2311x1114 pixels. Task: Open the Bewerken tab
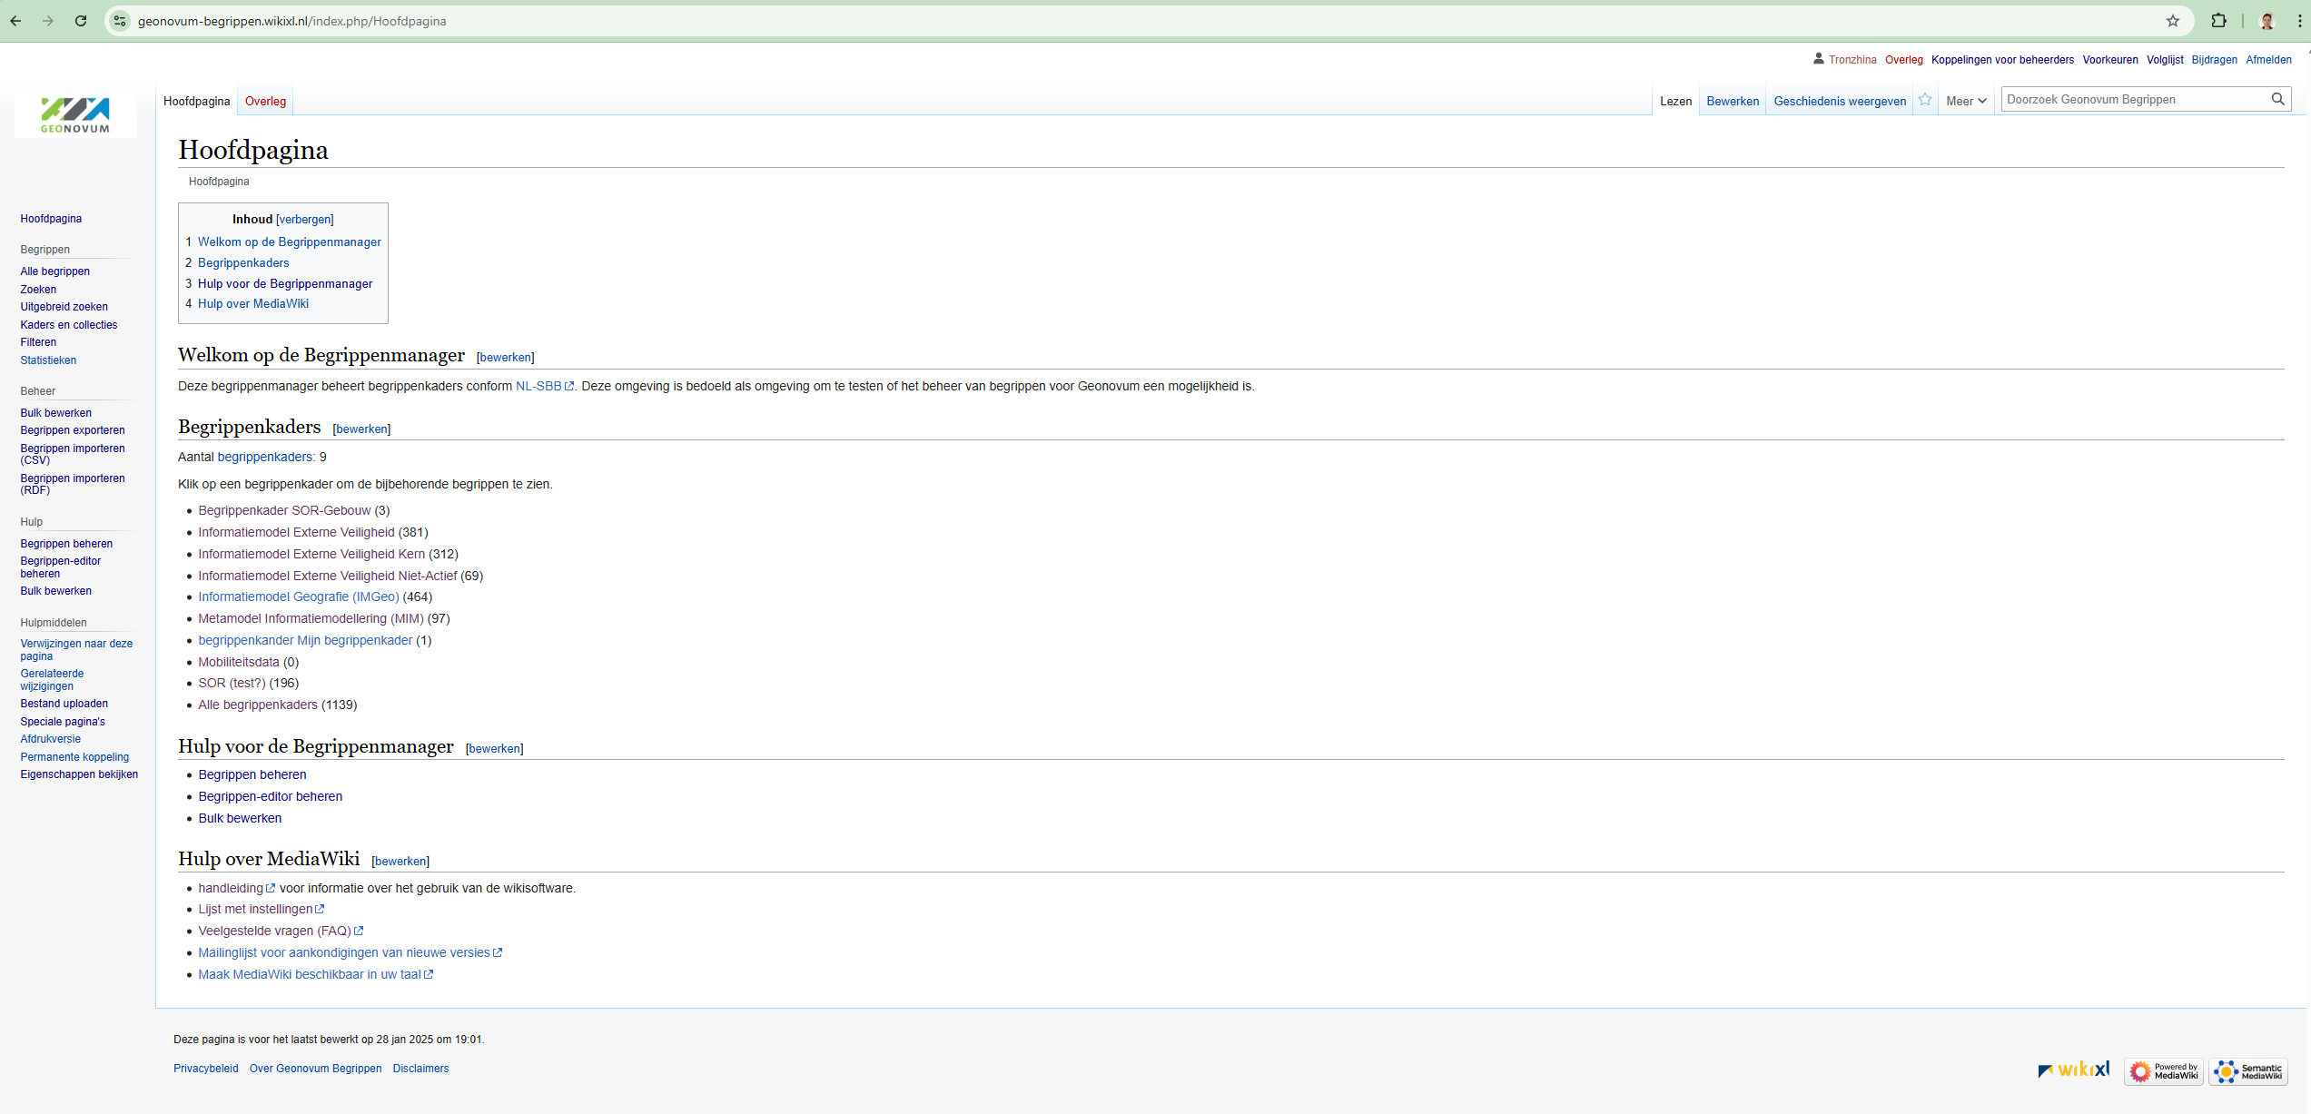pos(1732,101)
